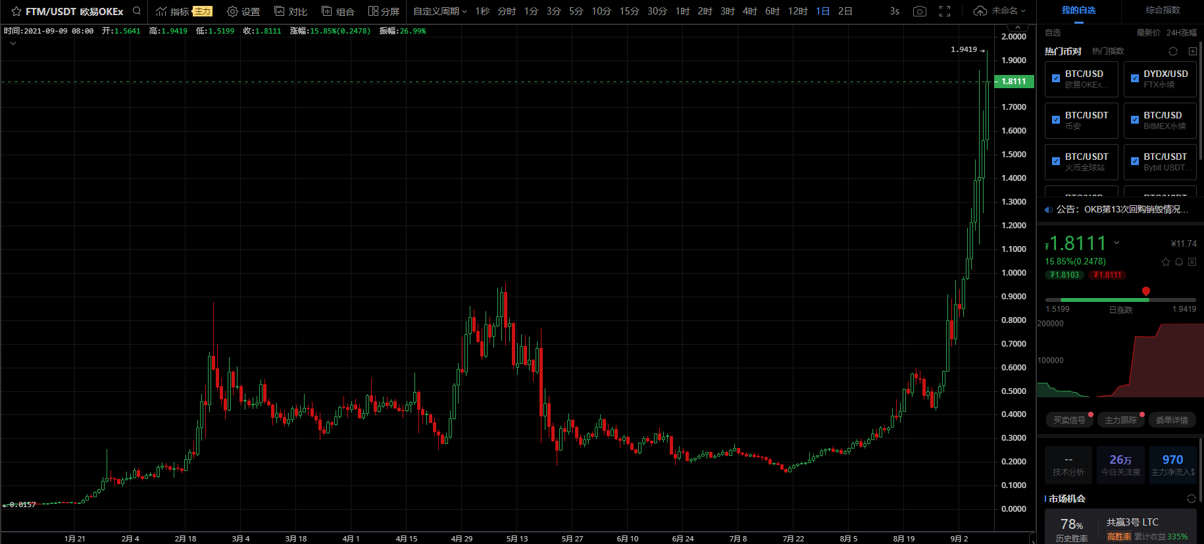The image size is (1204, 544).
Task: Enter fullscreen chart mode
Action: (945, 11)
